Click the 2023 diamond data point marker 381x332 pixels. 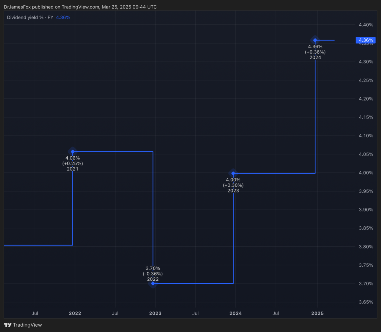tap(233, 173)
